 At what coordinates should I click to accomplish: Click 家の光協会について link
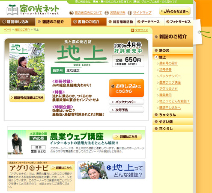coord(88,13)
